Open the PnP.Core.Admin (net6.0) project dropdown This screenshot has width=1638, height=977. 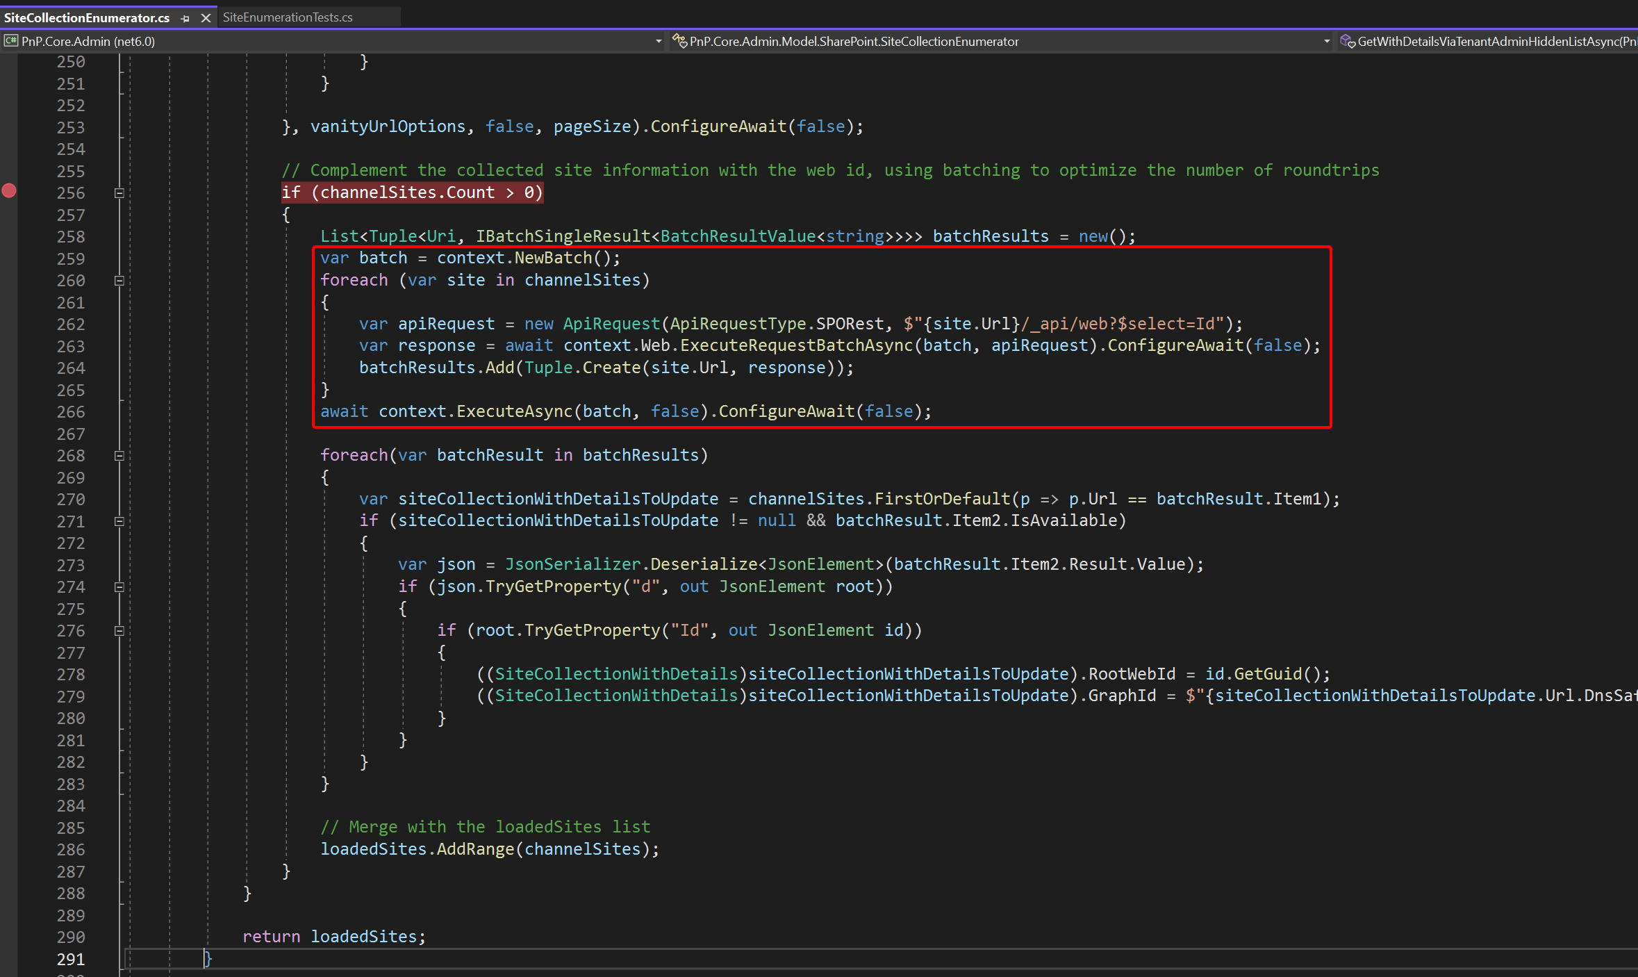click(657, 41)
